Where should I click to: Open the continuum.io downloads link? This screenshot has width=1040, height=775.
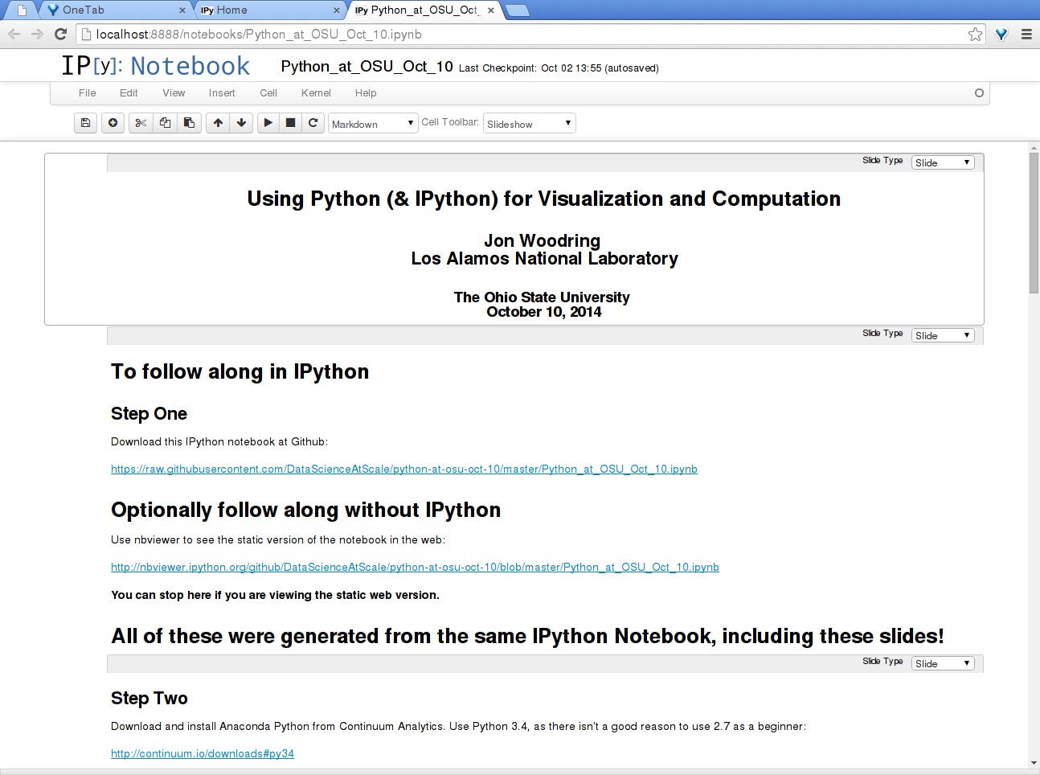pyautogui.click(x=203, y=753)
